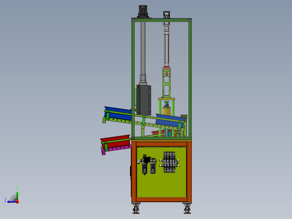Image resolution: width=292 pixels, height=219 pixels.
Task: Select the black servo motor on top of the frame
Action: click(143, 11)
